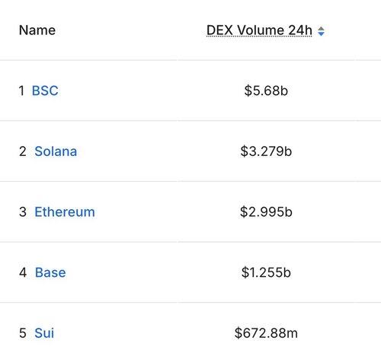Select the $672.88m volume cell
The width and height of the screenshot is (381, 356).
coord(266,333)
